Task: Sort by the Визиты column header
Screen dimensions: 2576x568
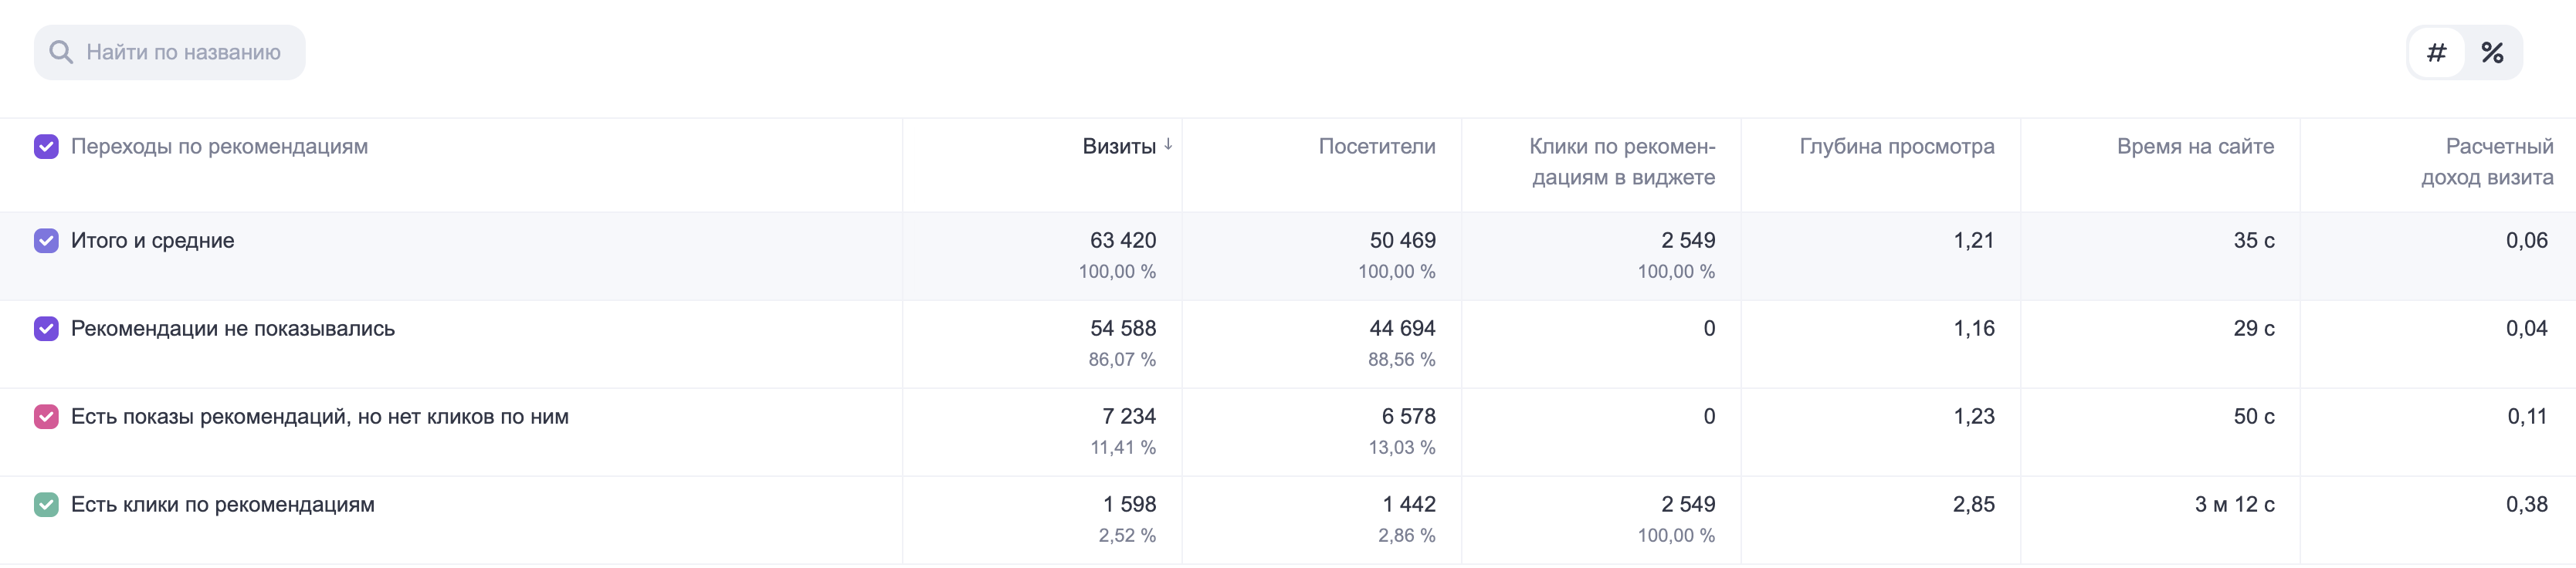Action: 1119,147
